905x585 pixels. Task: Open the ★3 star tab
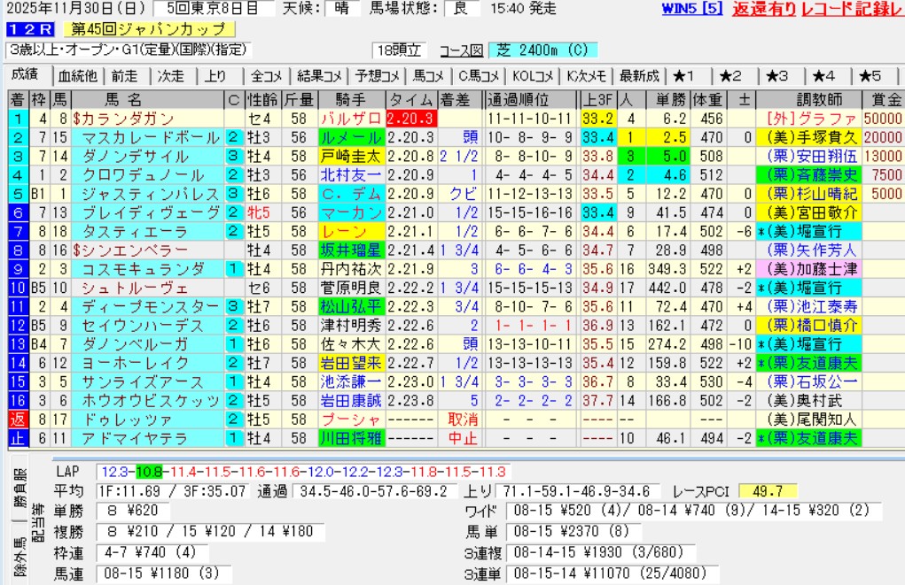776,76
